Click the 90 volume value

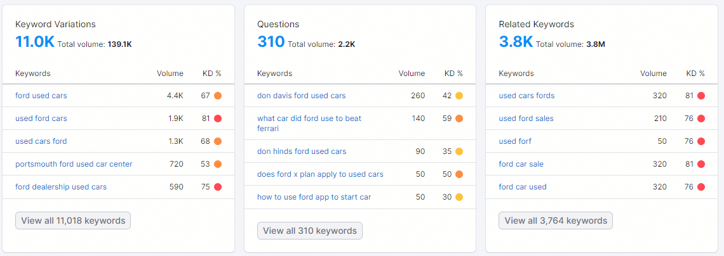pos(420,151)
